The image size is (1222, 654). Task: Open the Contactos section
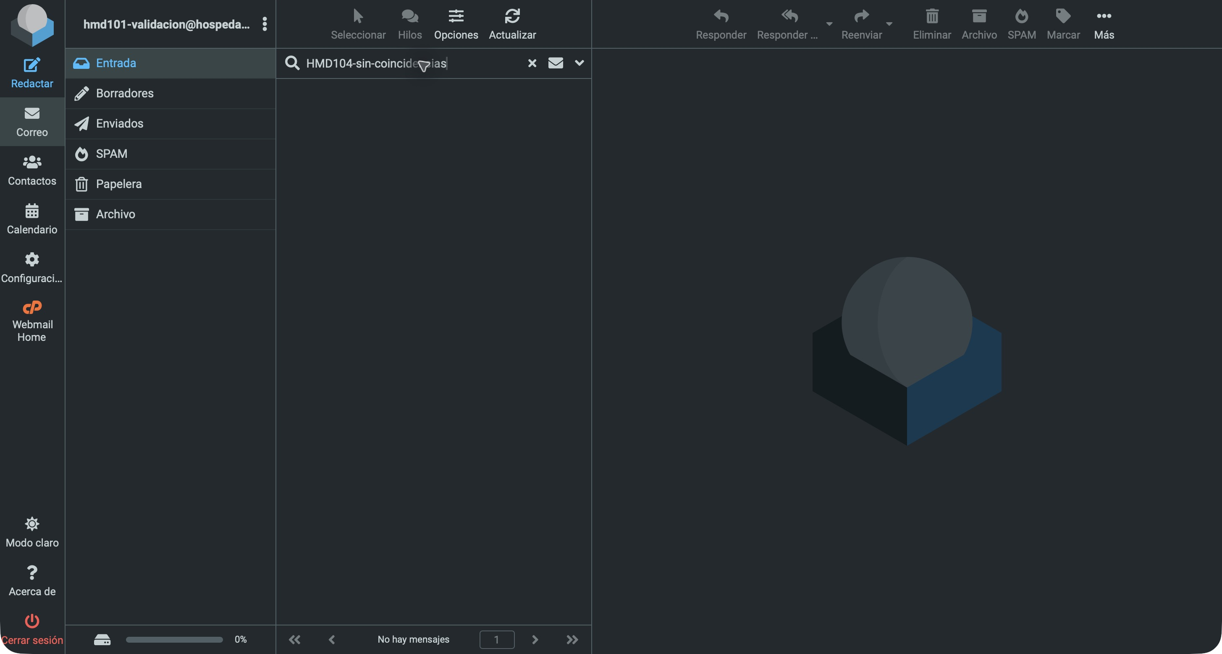(x=32, y=170)
